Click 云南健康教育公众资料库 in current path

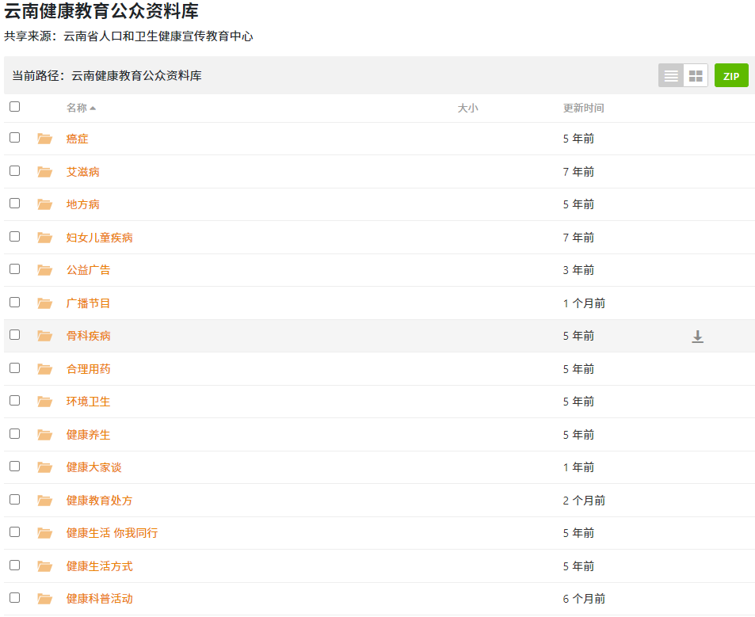tap(136, 76)
